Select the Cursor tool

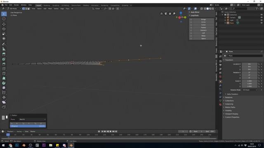[x=4, y=19]
